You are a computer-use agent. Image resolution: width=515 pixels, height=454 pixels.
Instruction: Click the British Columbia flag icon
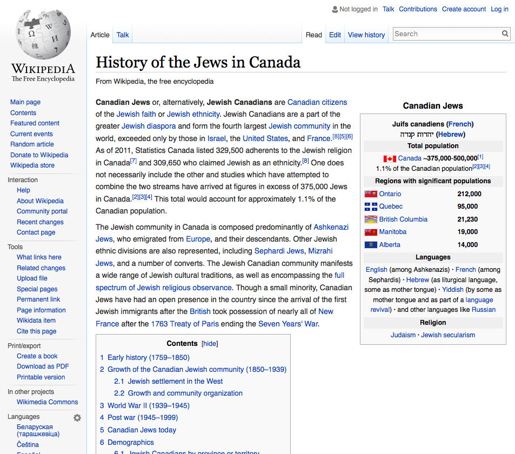372,219
